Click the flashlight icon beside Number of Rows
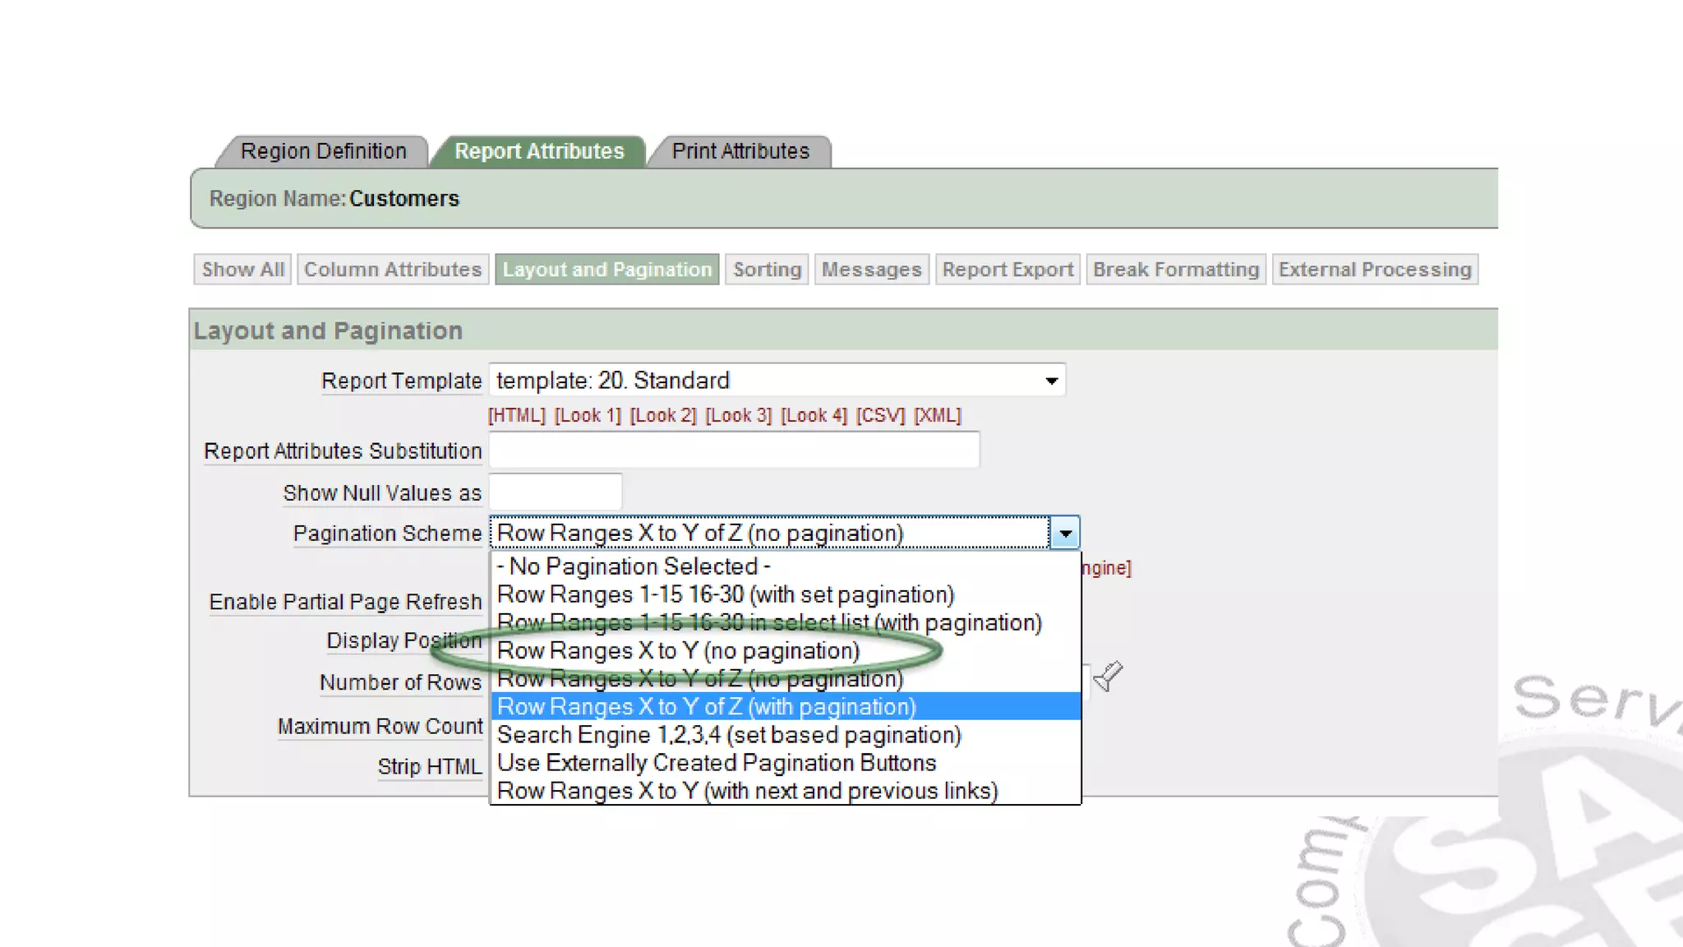 [1107, 677]
